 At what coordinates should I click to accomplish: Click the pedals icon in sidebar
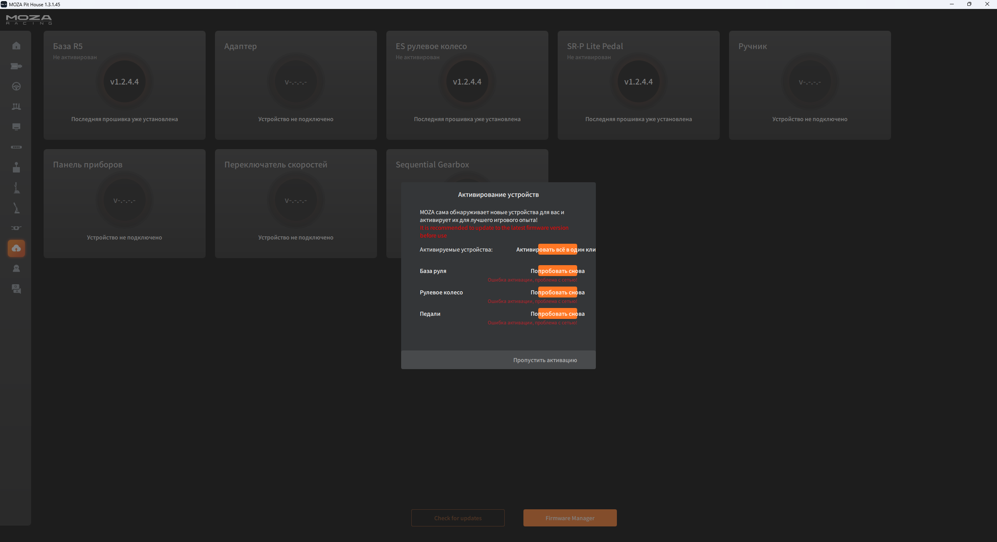(16, 107)
